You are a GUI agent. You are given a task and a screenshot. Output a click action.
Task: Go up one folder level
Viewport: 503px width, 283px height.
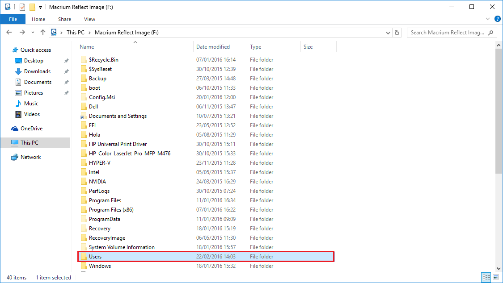tap(42, 32)
